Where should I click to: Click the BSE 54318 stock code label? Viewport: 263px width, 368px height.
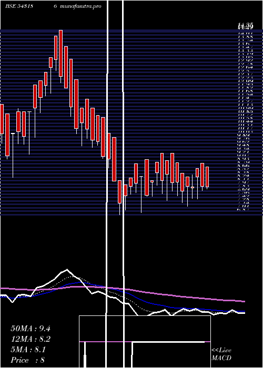click(19, 6)
